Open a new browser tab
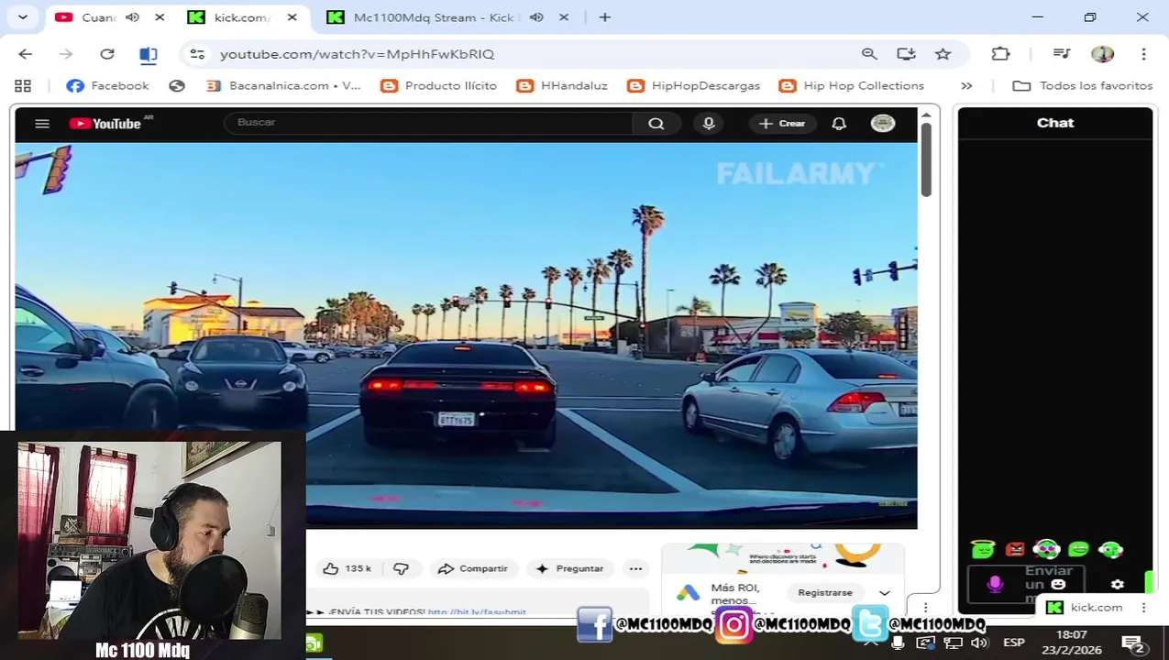The width and height of the screenshot is (1169, 660). [605, 17]
